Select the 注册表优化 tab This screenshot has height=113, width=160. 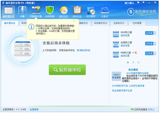tap(119, 23)
